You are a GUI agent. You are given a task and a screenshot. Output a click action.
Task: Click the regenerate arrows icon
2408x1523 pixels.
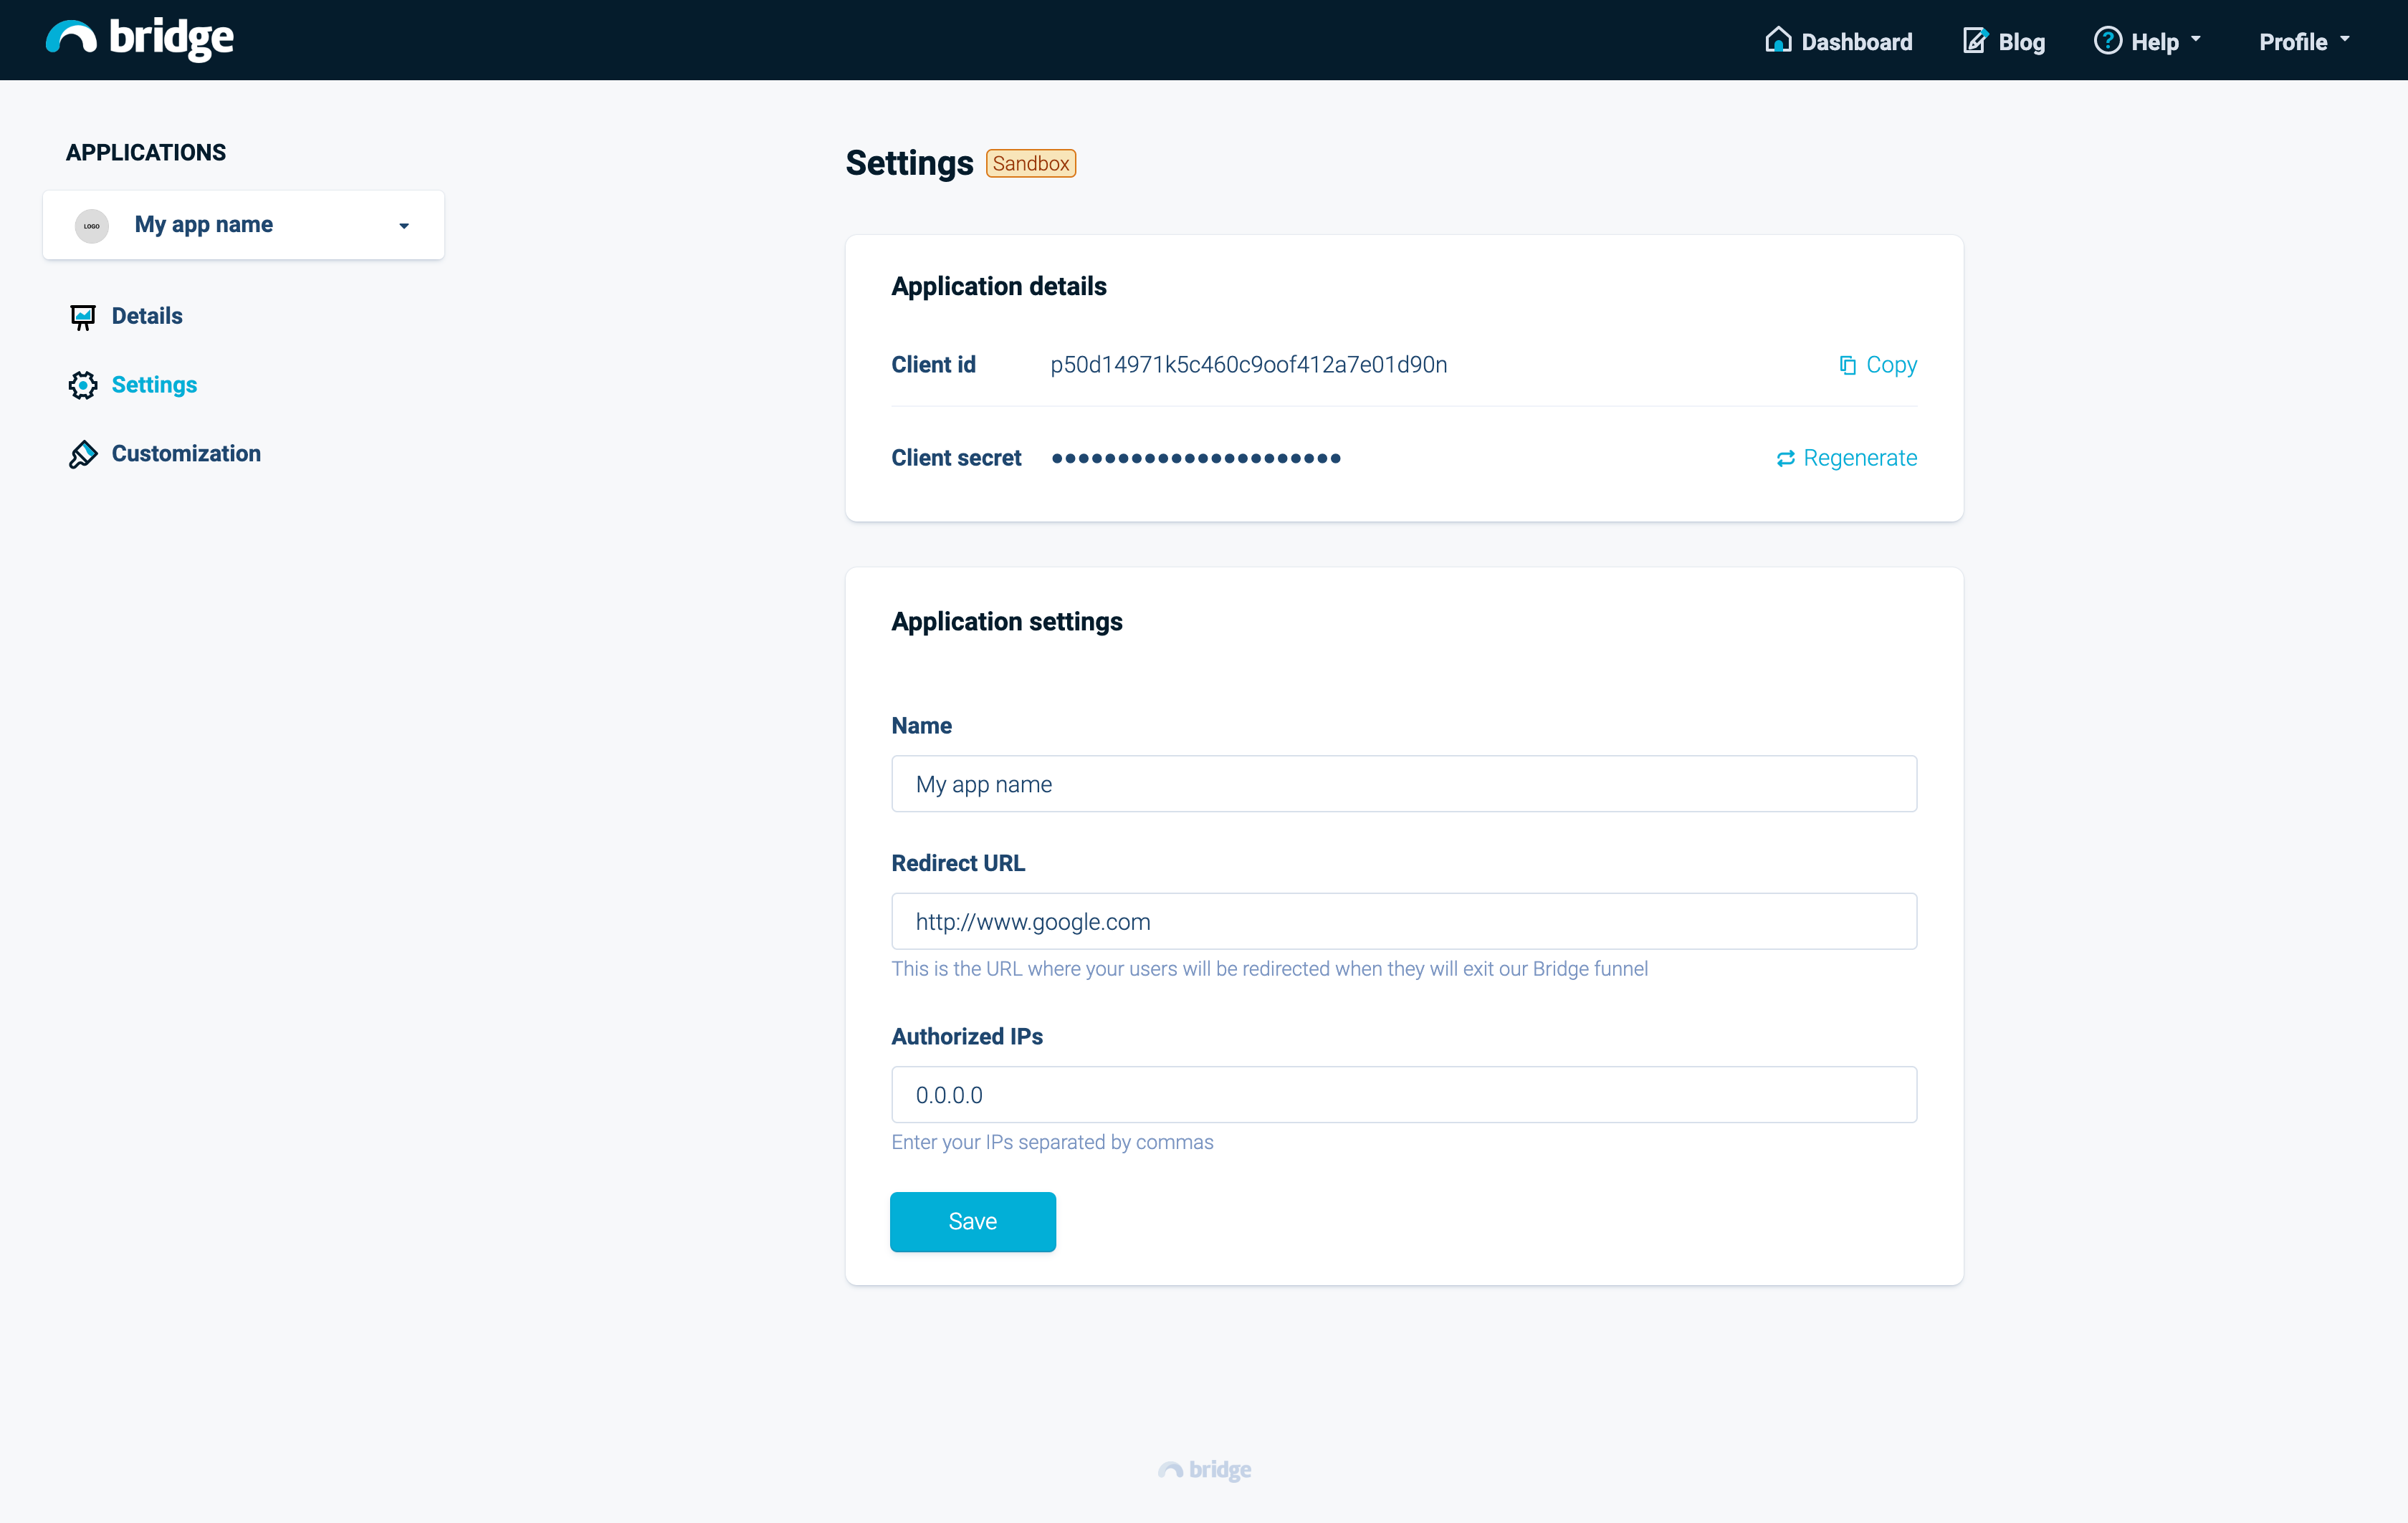click(1785, 458)
